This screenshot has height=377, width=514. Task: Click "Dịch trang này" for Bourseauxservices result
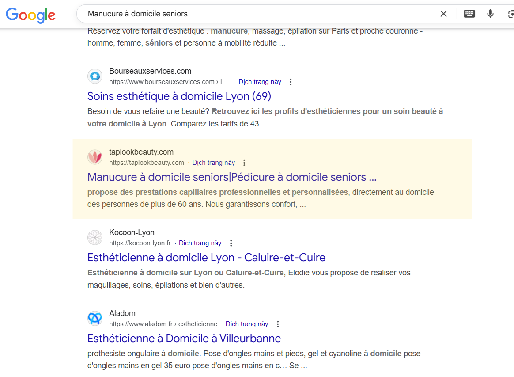point(260,82)
